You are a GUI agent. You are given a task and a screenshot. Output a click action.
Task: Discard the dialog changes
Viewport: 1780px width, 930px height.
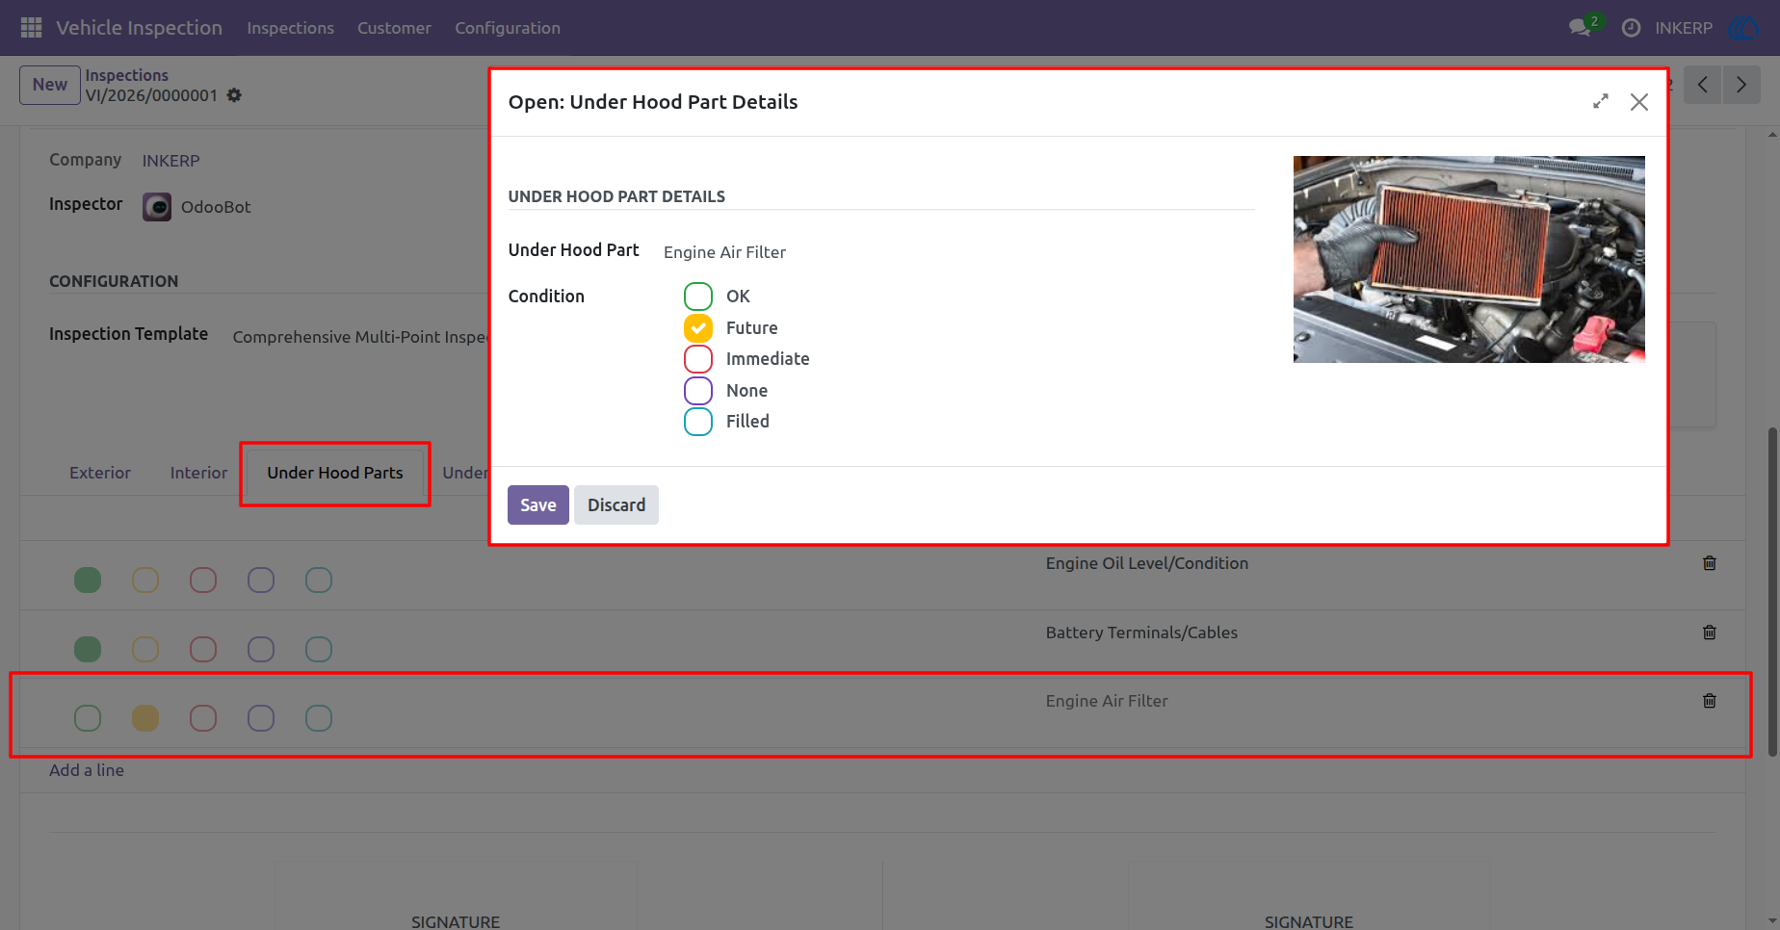click(616, 505)
